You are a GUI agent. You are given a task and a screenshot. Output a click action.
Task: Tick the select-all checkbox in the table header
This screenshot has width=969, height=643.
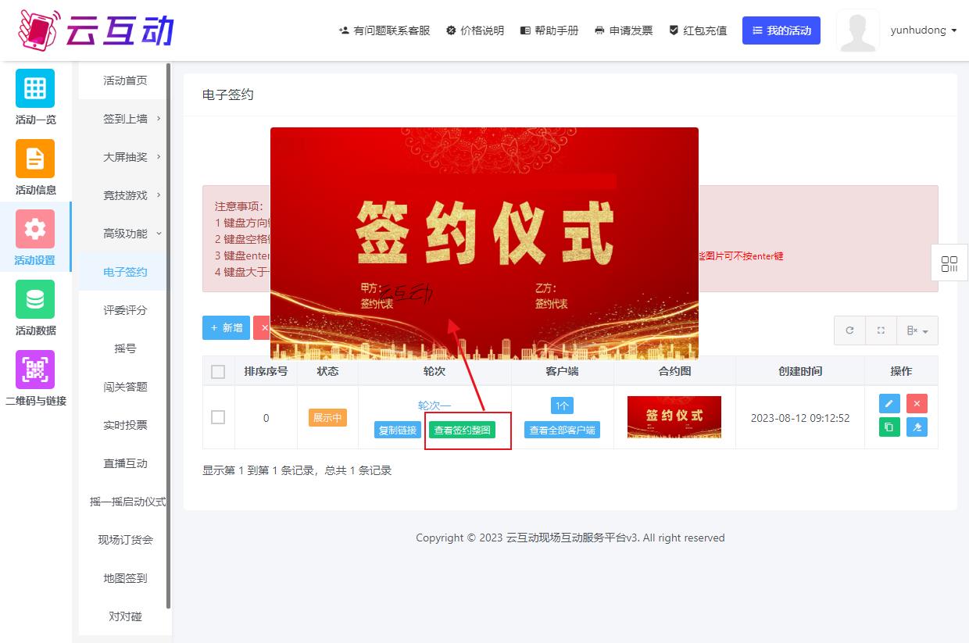(x=218, y=371)
